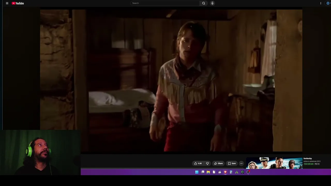Run search with the magnifier button

pos(204,3)
